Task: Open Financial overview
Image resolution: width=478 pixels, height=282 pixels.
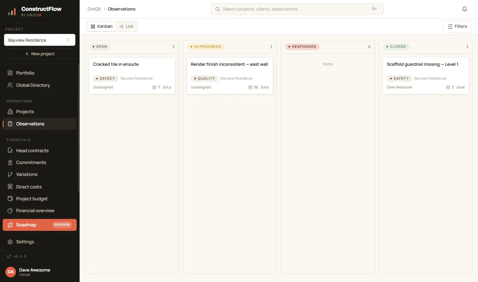Action: [40, 210]
